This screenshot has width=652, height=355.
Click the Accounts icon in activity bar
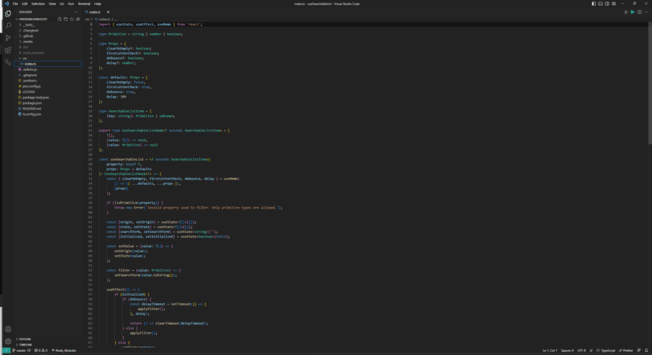[x=8, y=330]
